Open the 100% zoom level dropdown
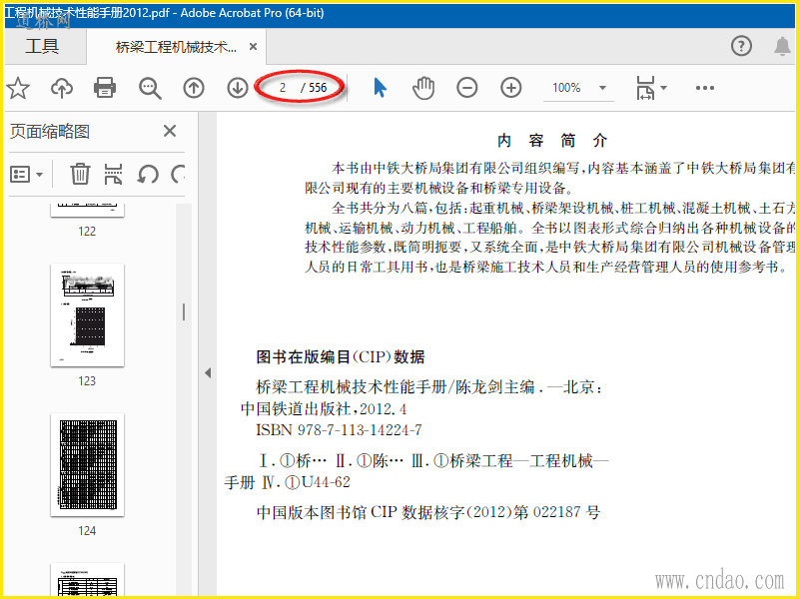799x599 pixels. point(578,88)
